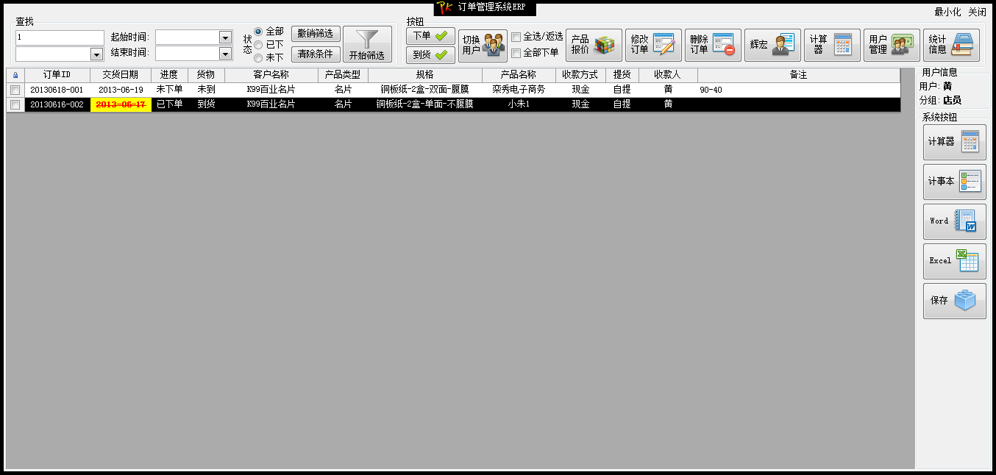
Task: Click the 删除订单 delete order button
Action: (713, 45)
